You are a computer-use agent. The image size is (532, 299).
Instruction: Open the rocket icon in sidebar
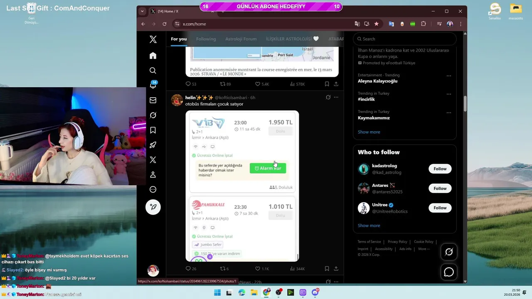click(153, 145)
